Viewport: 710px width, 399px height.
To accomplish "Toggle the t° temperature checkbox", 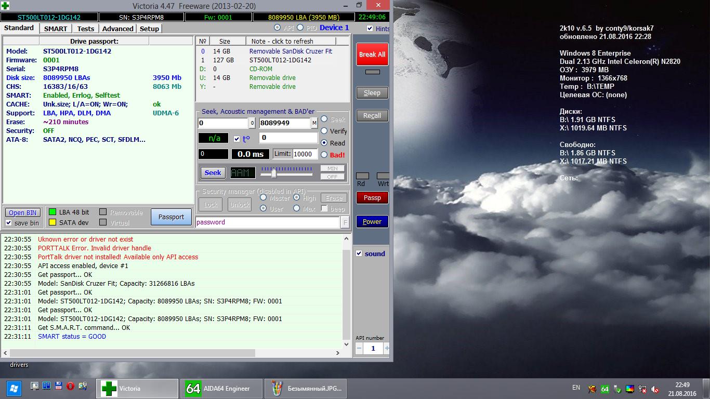I will coord(237,139).
